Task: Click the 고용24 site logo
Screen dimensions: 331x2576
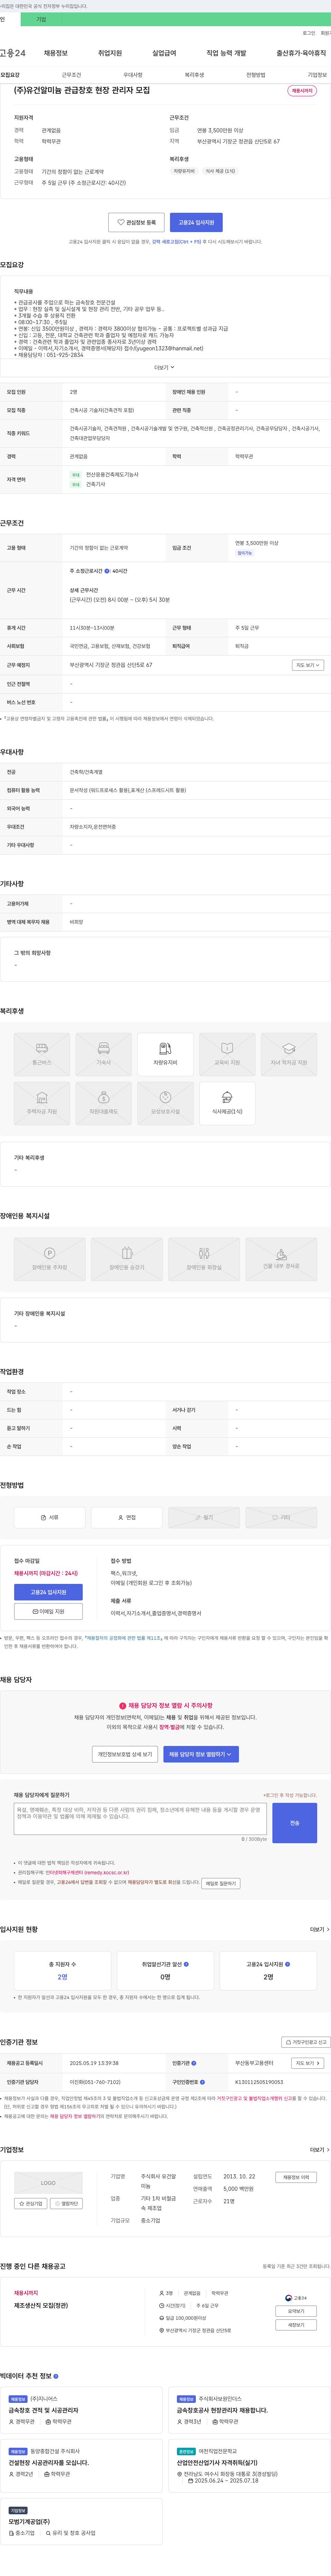Action: tap(13, 53)
